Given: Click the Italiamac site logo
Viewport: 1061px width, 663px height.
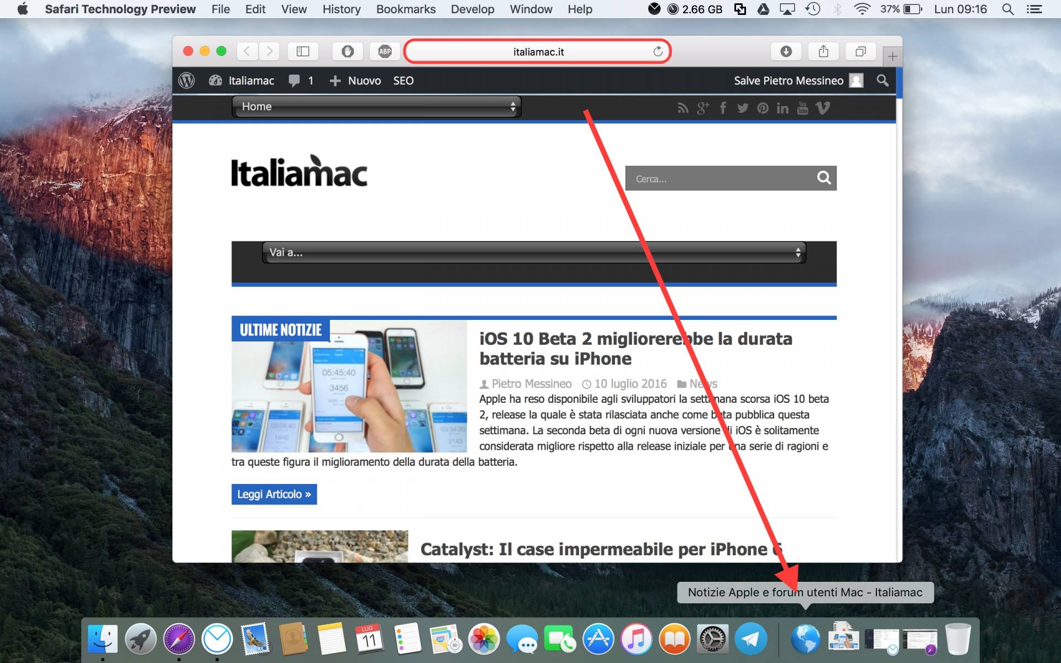Looking at the screenshot, I should pos(299,171).
